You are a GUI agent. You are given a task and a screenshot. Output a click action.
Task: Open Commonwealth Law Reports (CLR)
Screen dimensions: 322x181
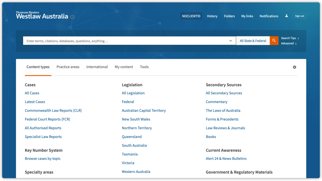pyautogui.click(x=53, y=110)
